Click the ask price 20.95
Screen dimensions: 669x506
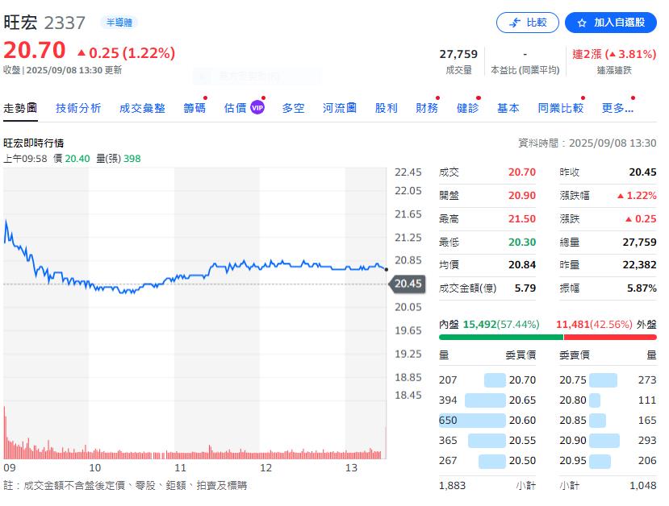[573, 461]
